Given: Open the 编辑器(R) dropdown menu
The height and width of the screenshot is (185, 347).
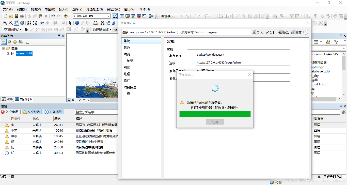Looking at the screenshot, I should [169, 16].
